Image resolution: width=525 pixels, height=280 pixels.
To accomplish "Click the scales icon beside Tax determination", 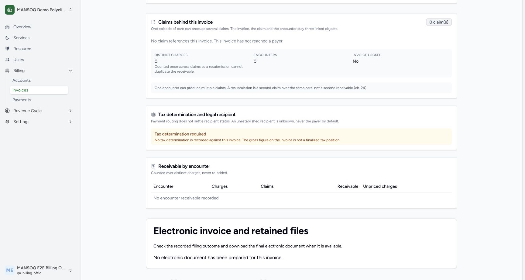I will (x=153, y=115).
